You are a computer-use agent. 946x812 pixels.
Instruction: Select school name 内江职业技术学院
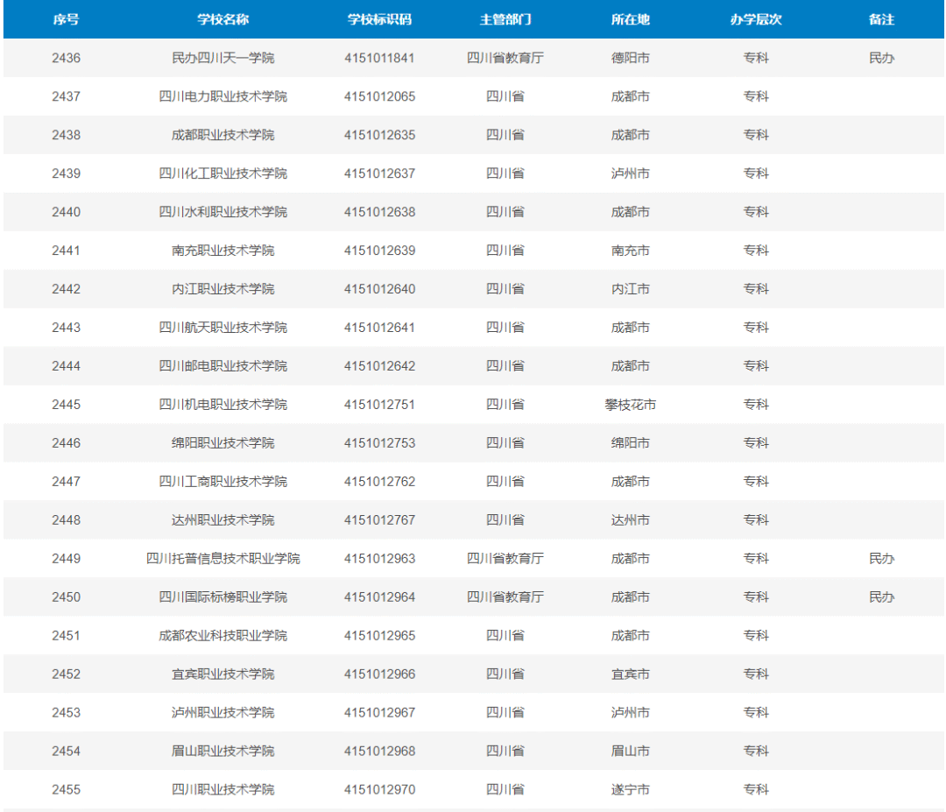(222, 289)
